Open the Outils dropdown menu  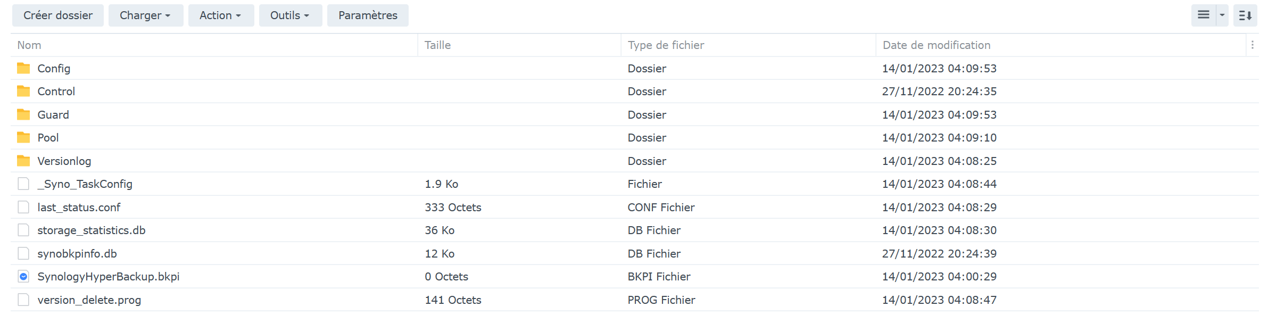click(x=290, y=15)
